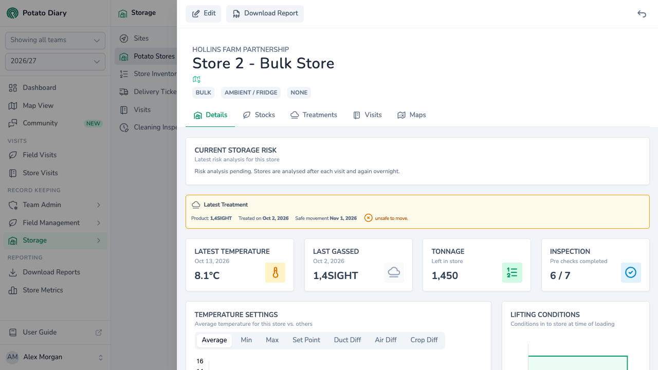658x370 pixels.
Task: Click the Edit button
Action: tap(204, 14)
